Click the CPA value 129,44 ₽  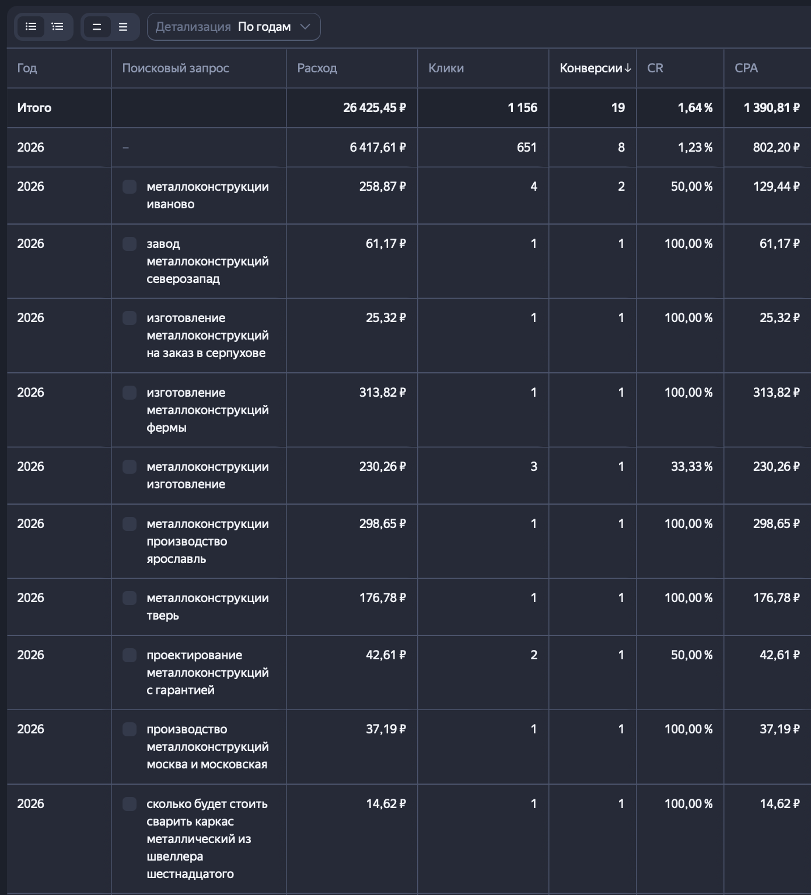pos(777,187)
